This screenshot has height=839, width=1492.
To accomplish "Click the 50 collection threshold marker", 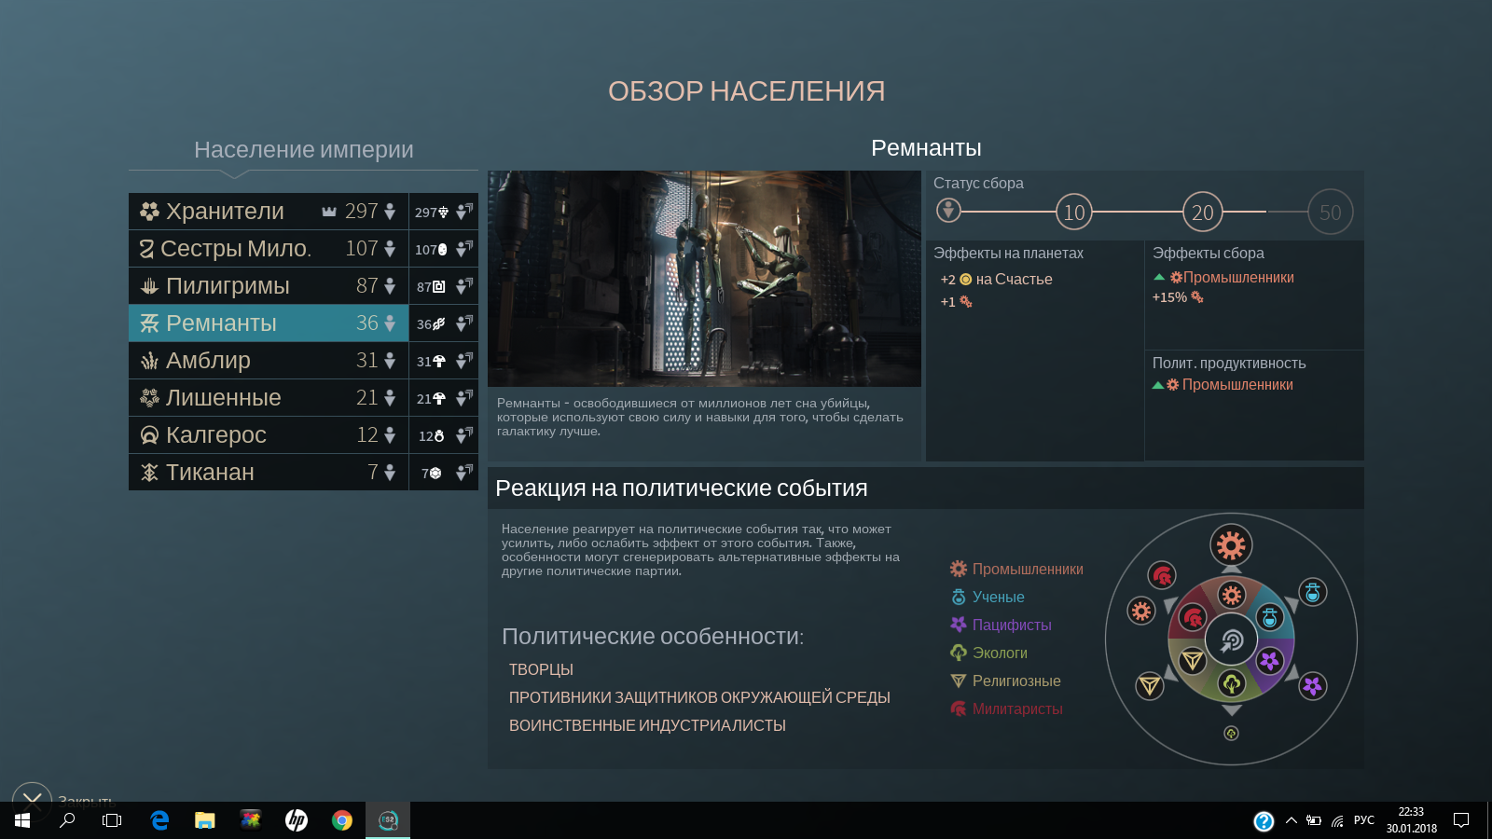I will [x=1331, y=213].
